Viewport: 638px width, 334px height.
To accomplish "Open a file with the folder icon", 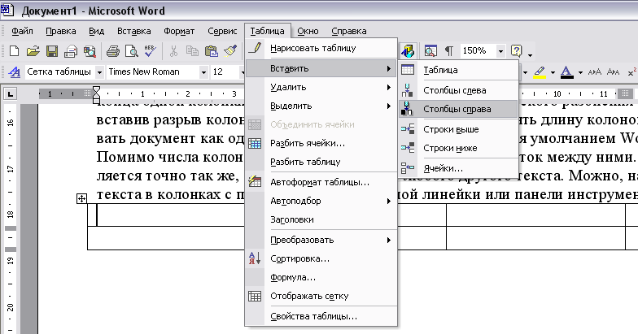I will 33,50.
